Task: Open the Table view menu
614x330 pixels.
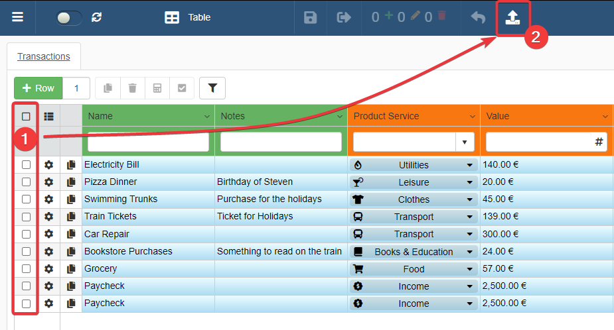Action: click(188, 18)
